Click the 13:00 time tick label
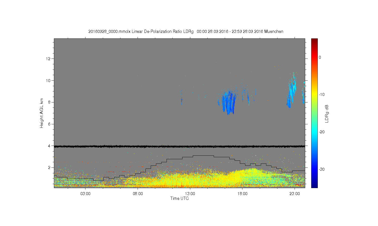Viewport: 378px width, 226px height. tap(190, 194)
